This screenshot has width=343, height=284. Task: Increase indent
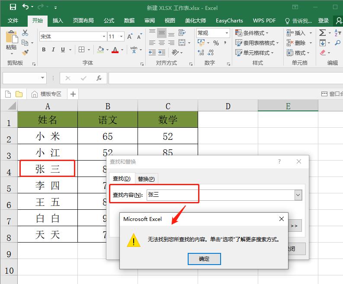pyautogui.click(x=162, y=52)
